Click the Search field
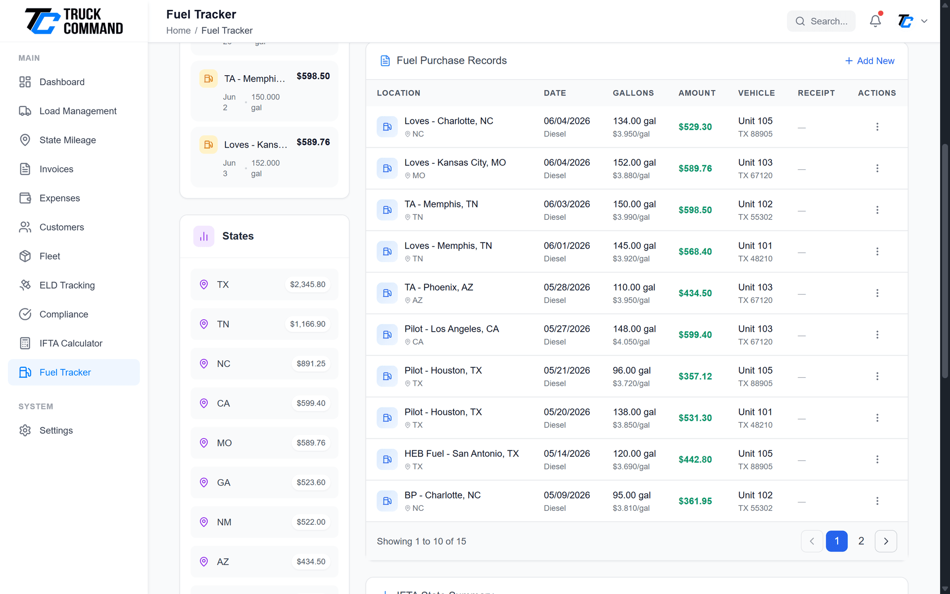Image resolution: width=950 pixels, height=594 pixels. pyautogui.click(x=821, y=21)
